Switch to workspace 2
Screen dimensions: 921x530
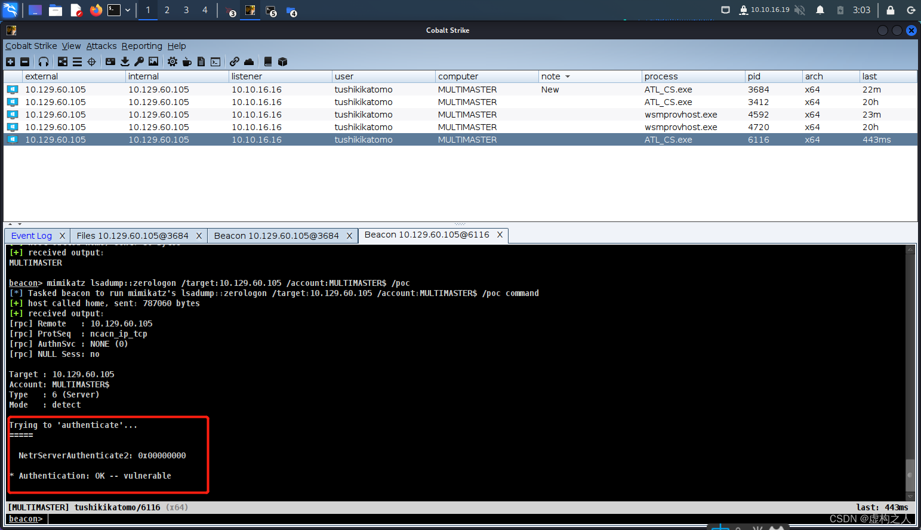[167, 10]
